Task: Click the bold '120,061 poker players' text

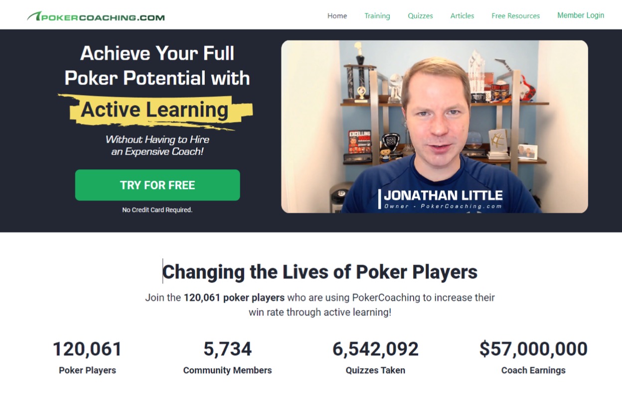Action: [x=234, y=298]
